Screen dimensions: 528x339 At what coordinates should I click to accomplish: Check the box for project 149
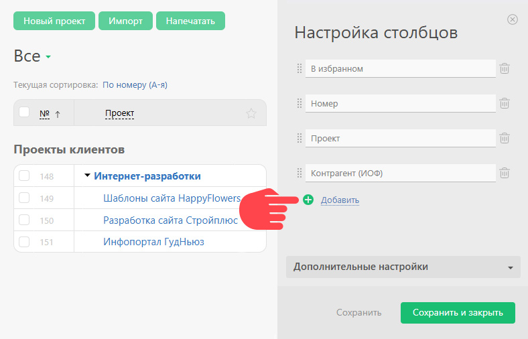click(24, 198)
